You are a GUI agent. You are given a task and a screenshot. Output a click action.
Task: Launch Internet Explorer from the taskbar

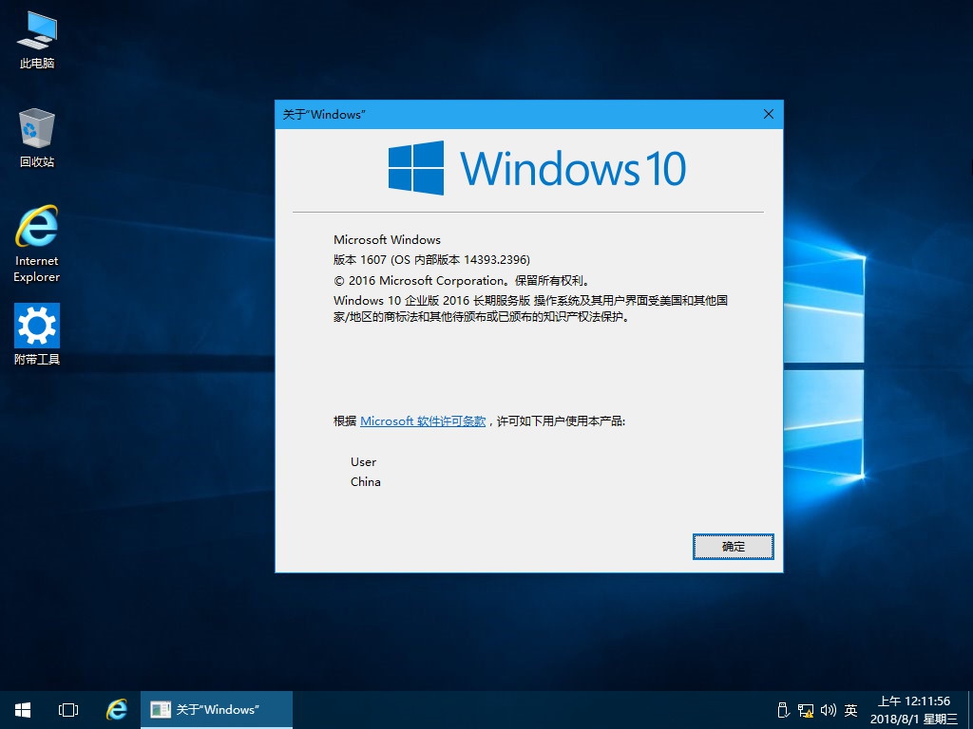[x=116, y=710]
